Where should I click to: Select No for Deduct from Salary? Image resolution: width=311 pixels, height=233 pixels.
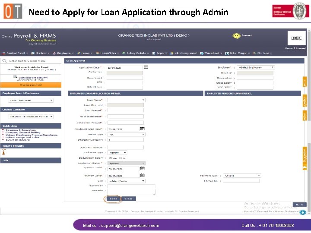pyautogui.click(x=121, y=158)
